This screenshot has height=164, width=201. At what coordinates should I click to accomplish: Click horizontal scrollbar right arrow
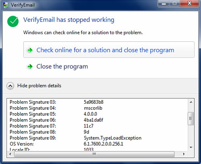pyautogui.click(x=184, y=154)
